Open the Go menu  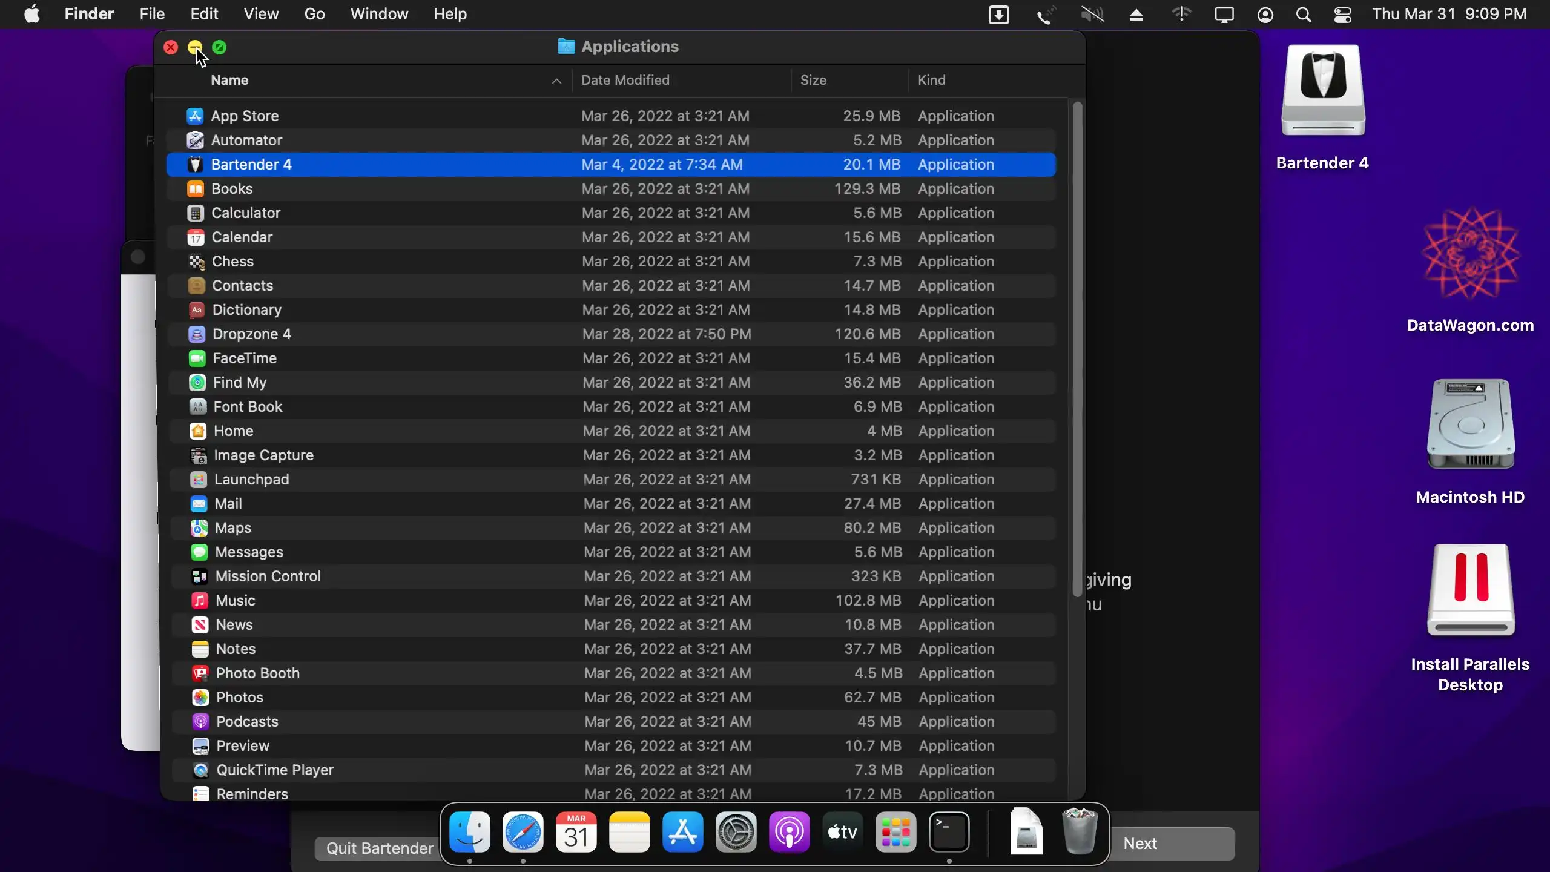[314, 15]
